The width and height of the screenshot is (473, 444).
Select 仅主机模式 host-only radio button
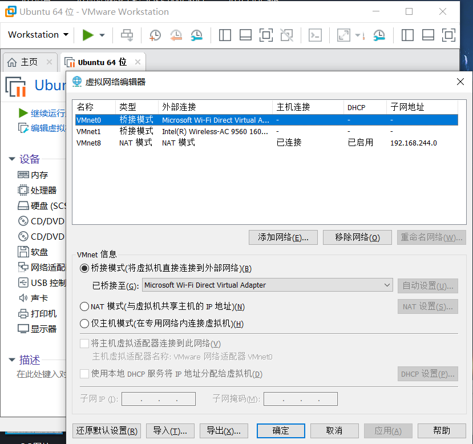click(x=84, y=324)
